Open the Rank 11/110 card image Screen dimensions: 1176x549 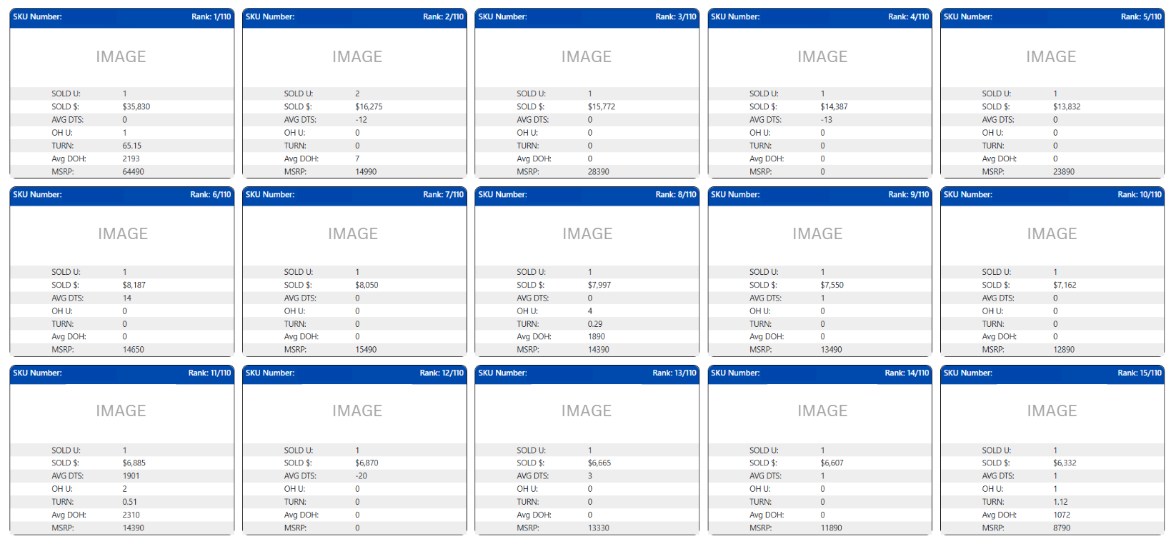coord(121,411)
